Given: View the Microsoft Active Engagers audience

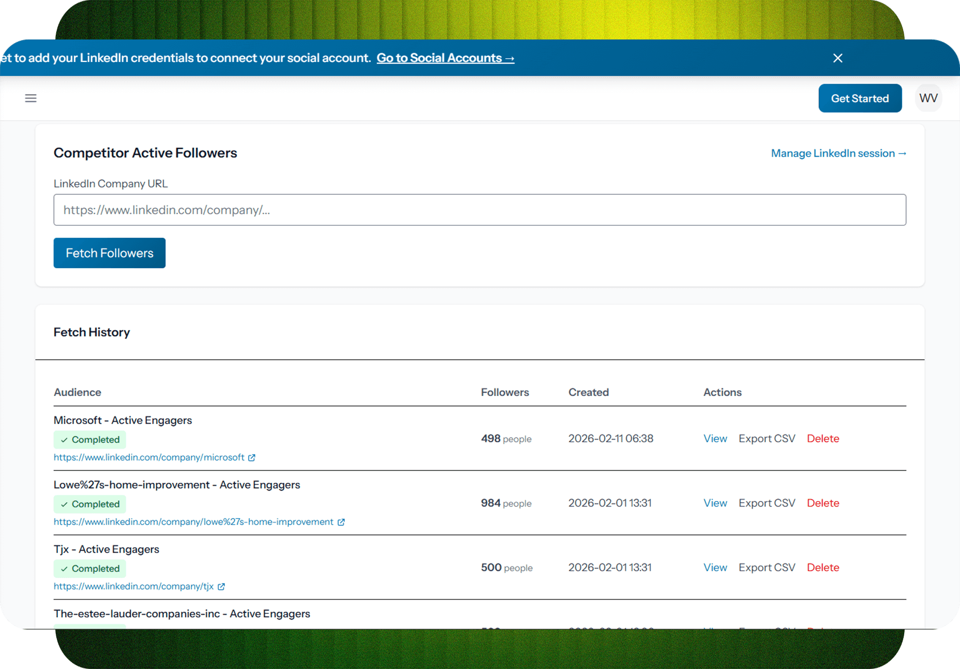Looking at the screenshot, I should pyautogui.click(x=715, y=439).
